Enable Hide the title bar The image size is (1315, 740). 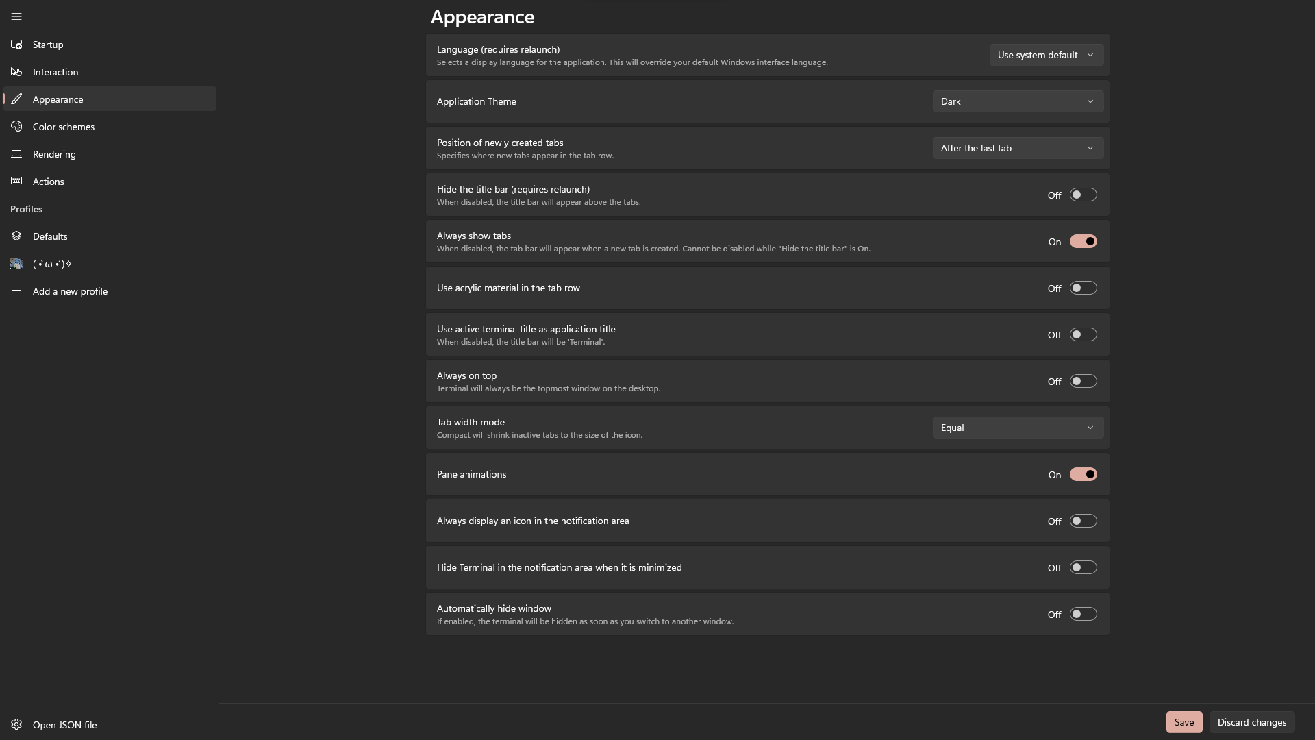pyautogui.click(x=1083, y=195)
